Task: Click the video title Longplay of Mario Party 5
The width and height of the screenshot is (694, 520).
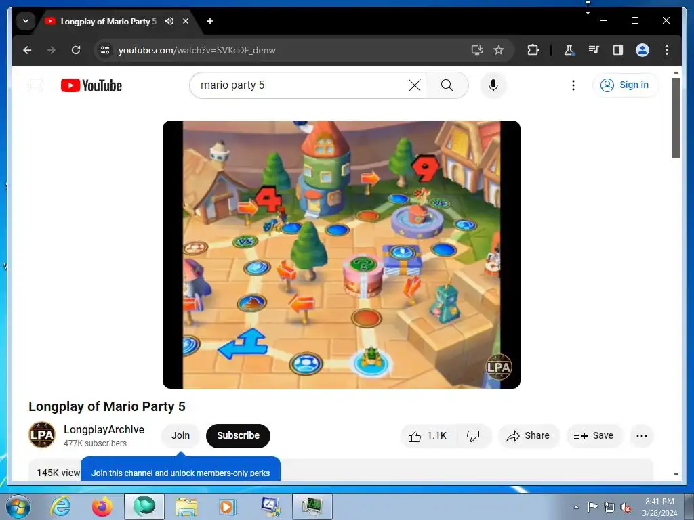Action: (x=107, y=406)
